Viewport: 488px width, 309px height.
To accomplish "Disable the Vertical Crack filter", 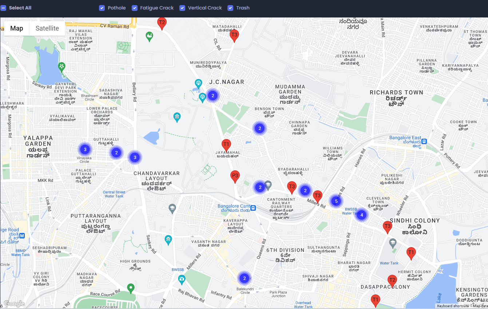I will tap(182, 8).
